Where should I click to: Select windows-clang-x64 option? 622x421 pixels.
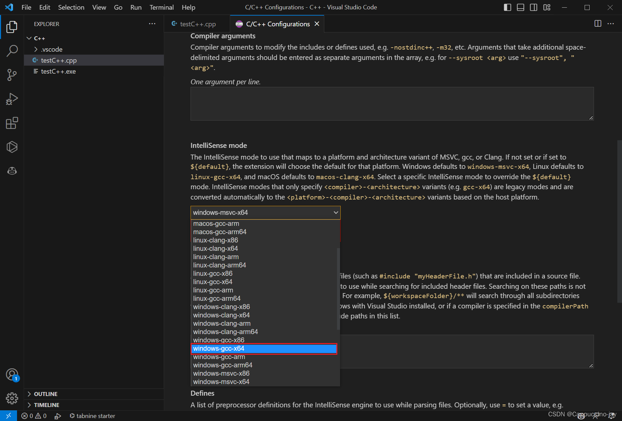click(264, 315)
